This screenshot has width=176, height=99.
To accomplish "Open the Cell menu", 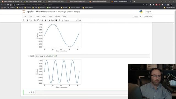I will point(51,16).
